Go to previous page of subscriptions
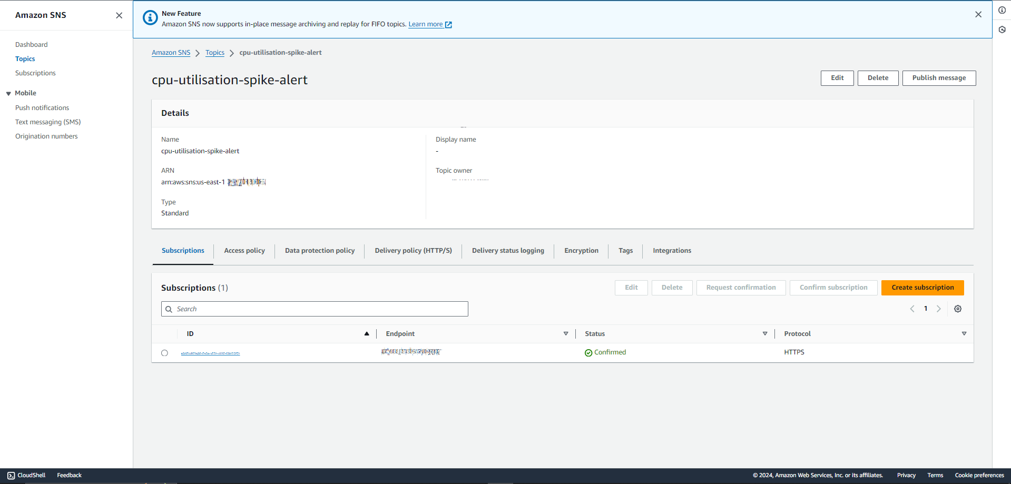The height and width of the screenshot is (484, 1011). pyautogui.click(x=912, y=309)
